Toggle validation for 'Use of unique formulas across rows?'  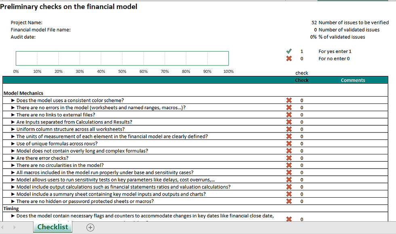(x=289, y=143)
